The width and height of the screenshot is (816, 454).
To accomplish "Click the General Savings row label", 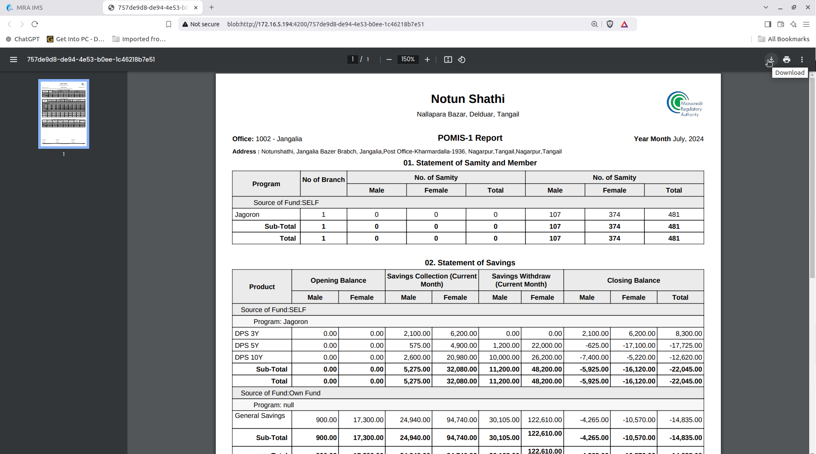I will 260,416.
